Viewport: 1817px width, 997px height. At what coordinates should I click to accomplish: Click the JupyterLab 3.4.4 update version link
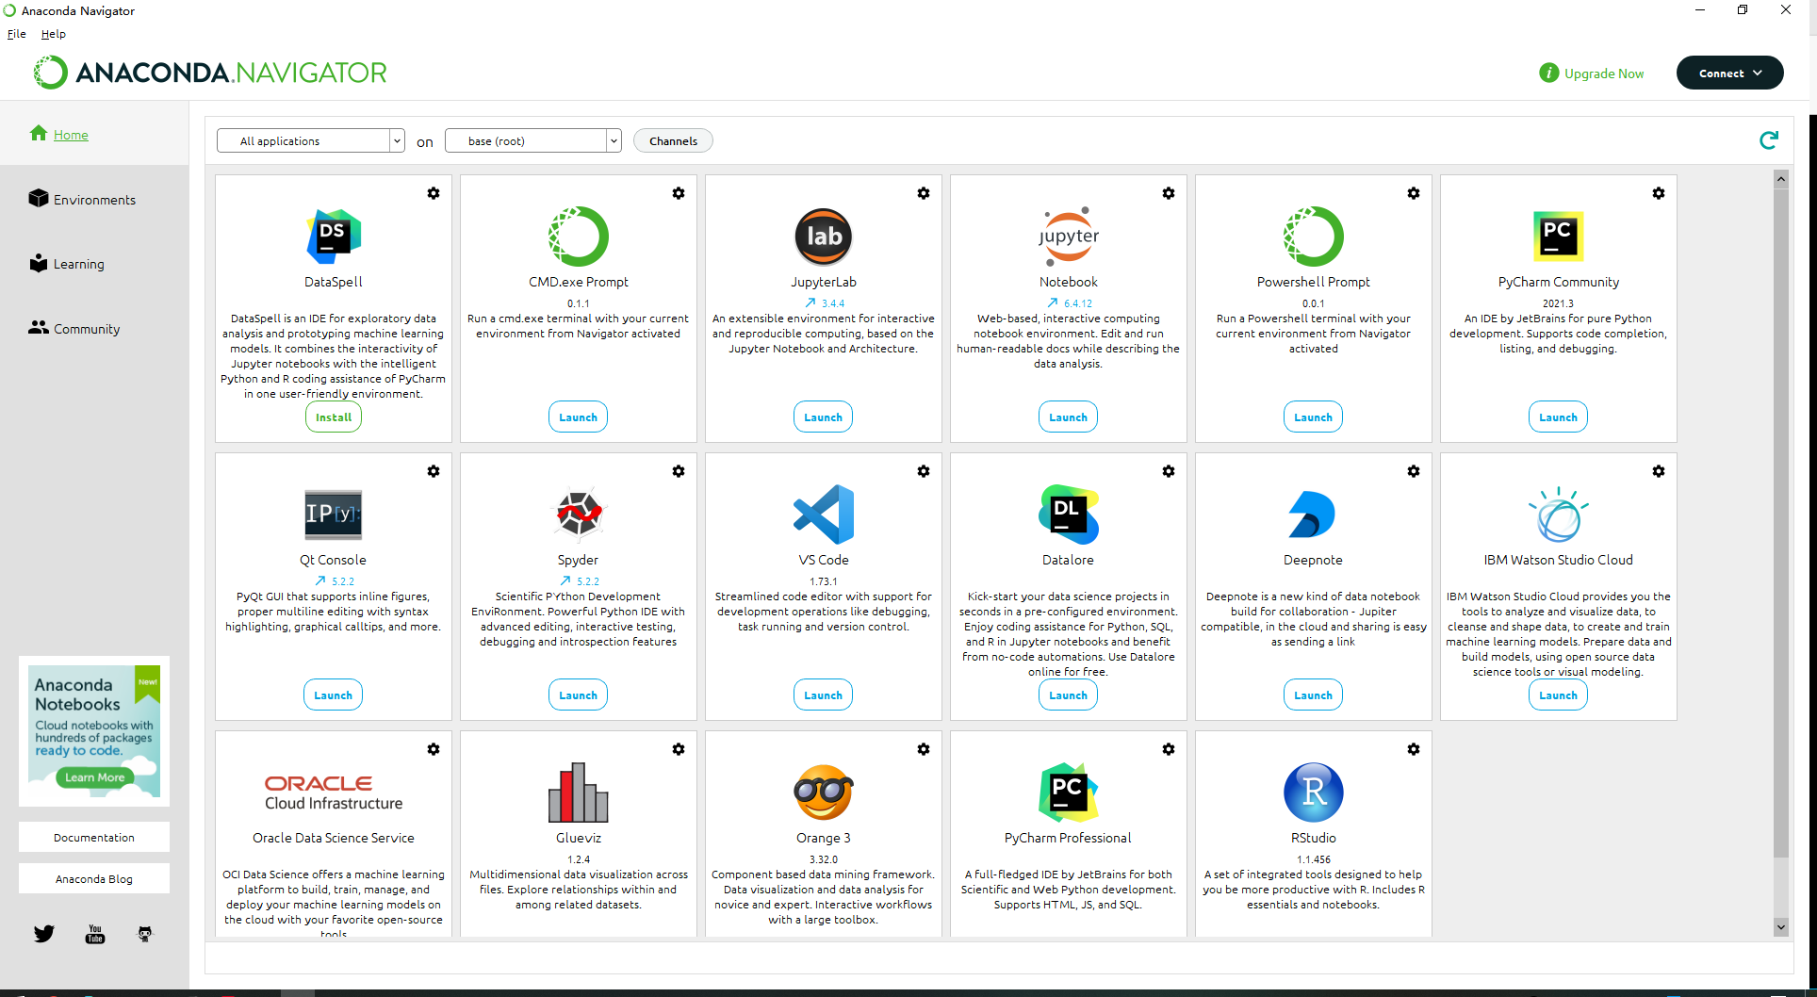pyautogui.click(x=825, y=302)
